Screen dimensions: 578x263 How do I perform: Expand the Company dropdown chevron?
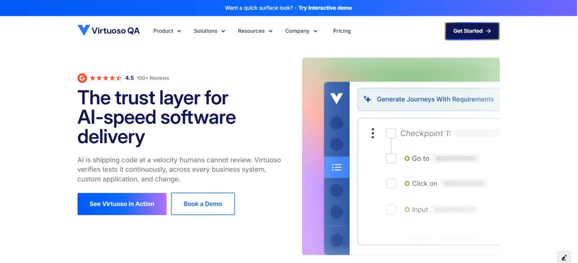point(315,31)
